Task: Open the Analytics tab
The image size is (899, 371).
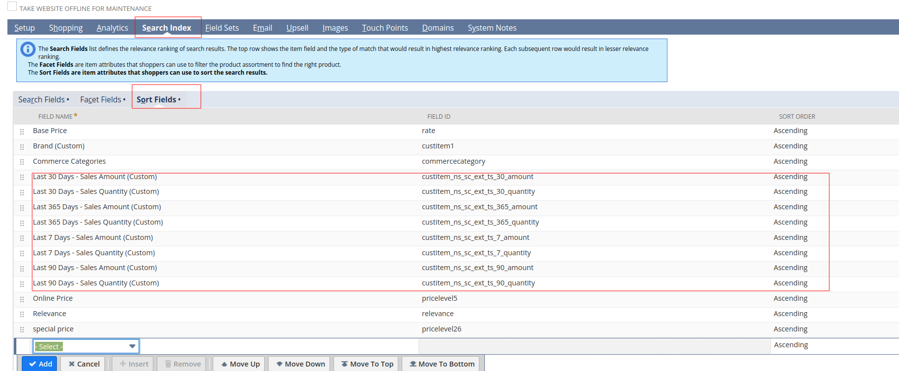Action: (112, 28)
